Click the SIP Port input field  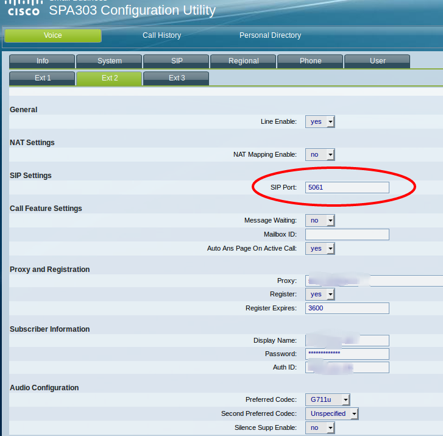click(347, 187)
